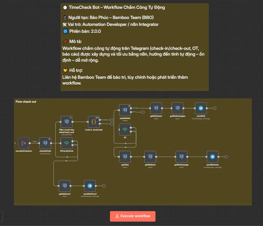This screenshot has width=263, height=226.
Task: Open the sendNoti Telegram node
Action: (x=201, y=108)
